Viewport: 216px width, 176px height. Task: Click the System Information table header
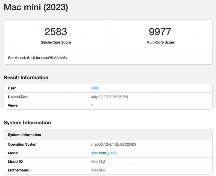pos(25,135)
